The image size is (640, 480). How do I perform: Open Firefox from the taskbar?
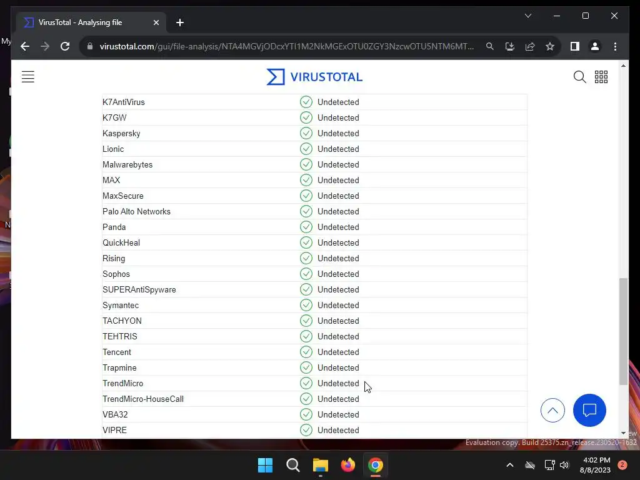[x=347, y=465]
